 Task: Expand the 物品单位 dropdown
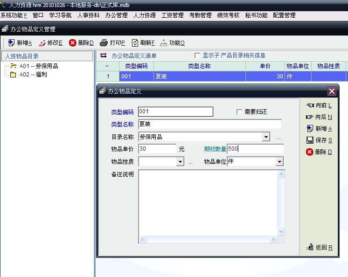(x=279, y=162)
